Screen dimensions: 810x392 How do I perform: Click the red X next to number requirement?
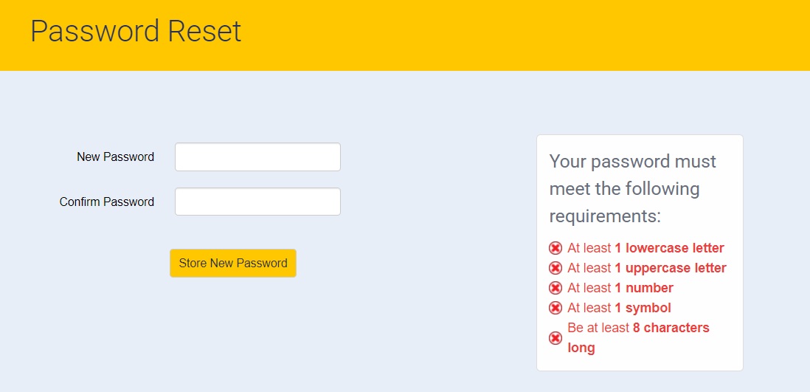click(x=555, y=288)
